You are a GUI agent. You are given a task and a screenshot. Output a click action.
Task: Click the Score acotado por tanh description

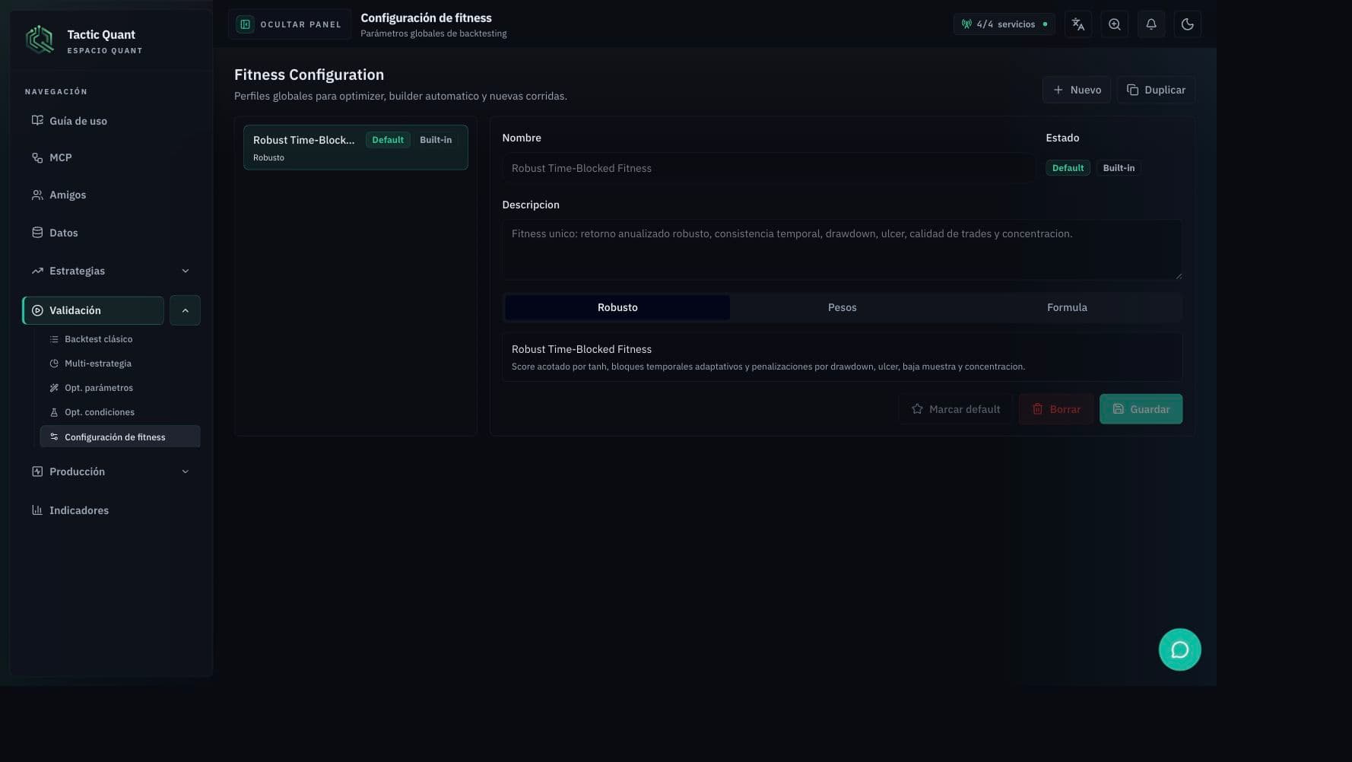pos(768,367)
